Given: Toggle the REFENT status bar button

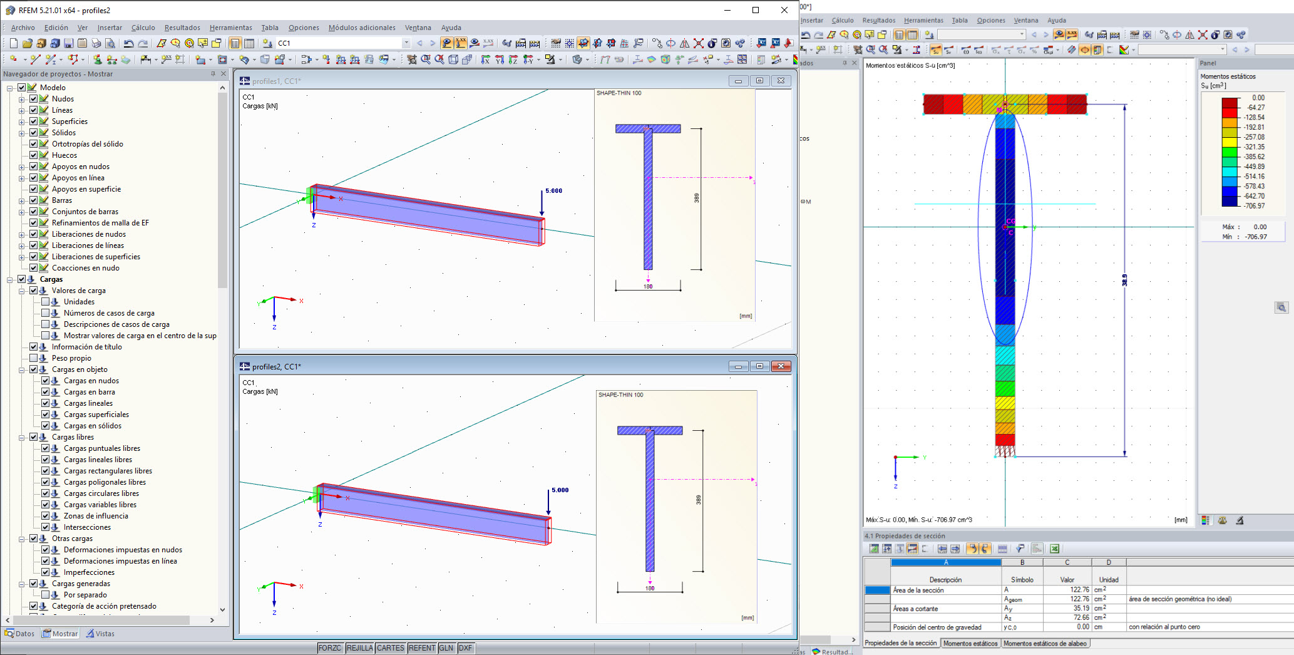Looking at the screenshot, I should (422, 648).
